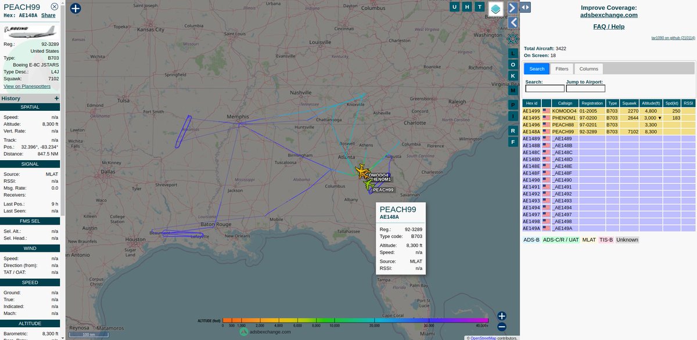
Task: Sort table by RSSI column
Action: 688,103
